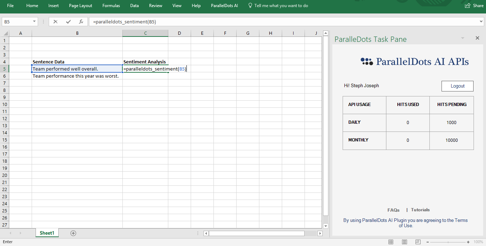The width and height of the screenshot is (486, 246).
Task: Zoom out using the minus icon
Action: (427, 242)
